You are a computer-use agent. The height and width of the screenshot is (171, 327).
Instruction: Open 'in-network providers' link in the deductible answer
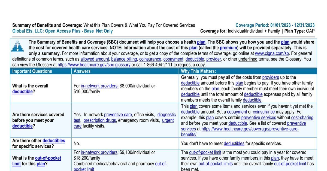click(99, 86)
